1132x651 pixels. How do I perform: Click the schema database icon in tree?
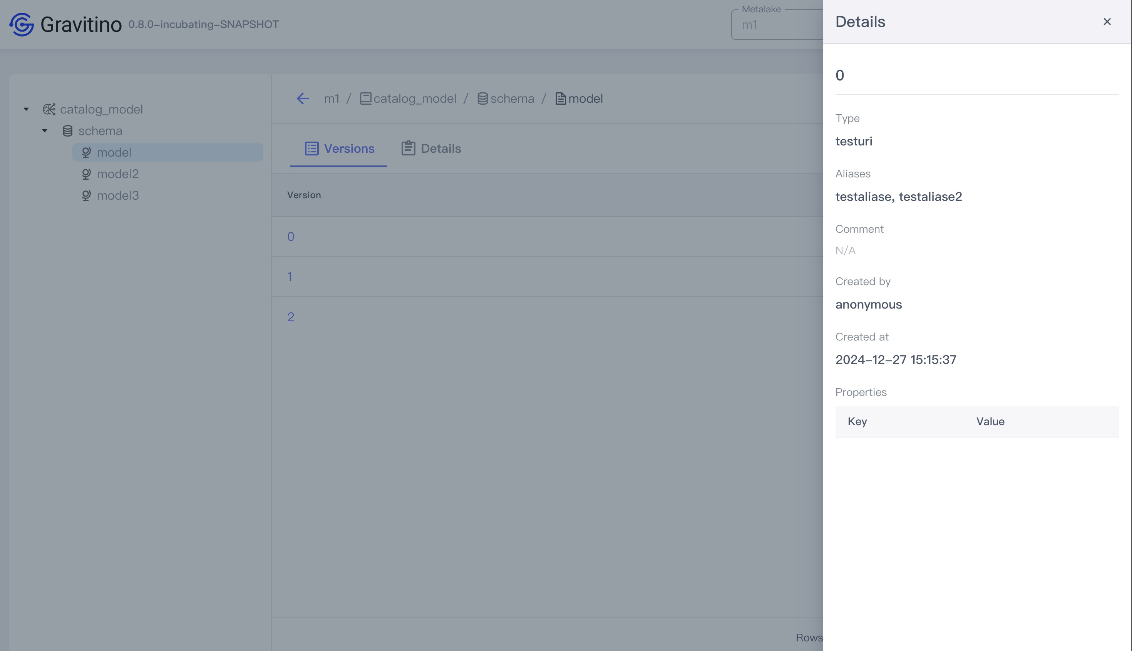pyautogui.click(x=67, y=131)
